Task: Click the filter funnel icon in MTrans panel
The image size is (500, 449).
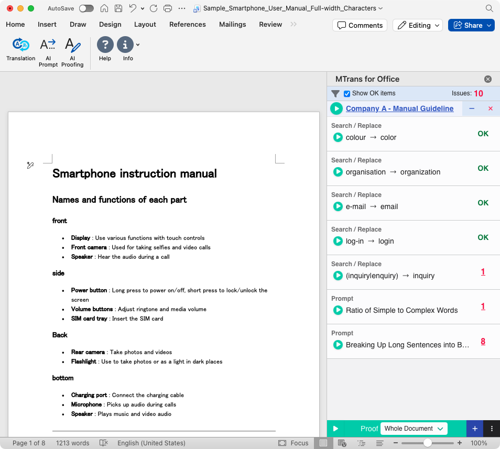Action: pos(335,94)
